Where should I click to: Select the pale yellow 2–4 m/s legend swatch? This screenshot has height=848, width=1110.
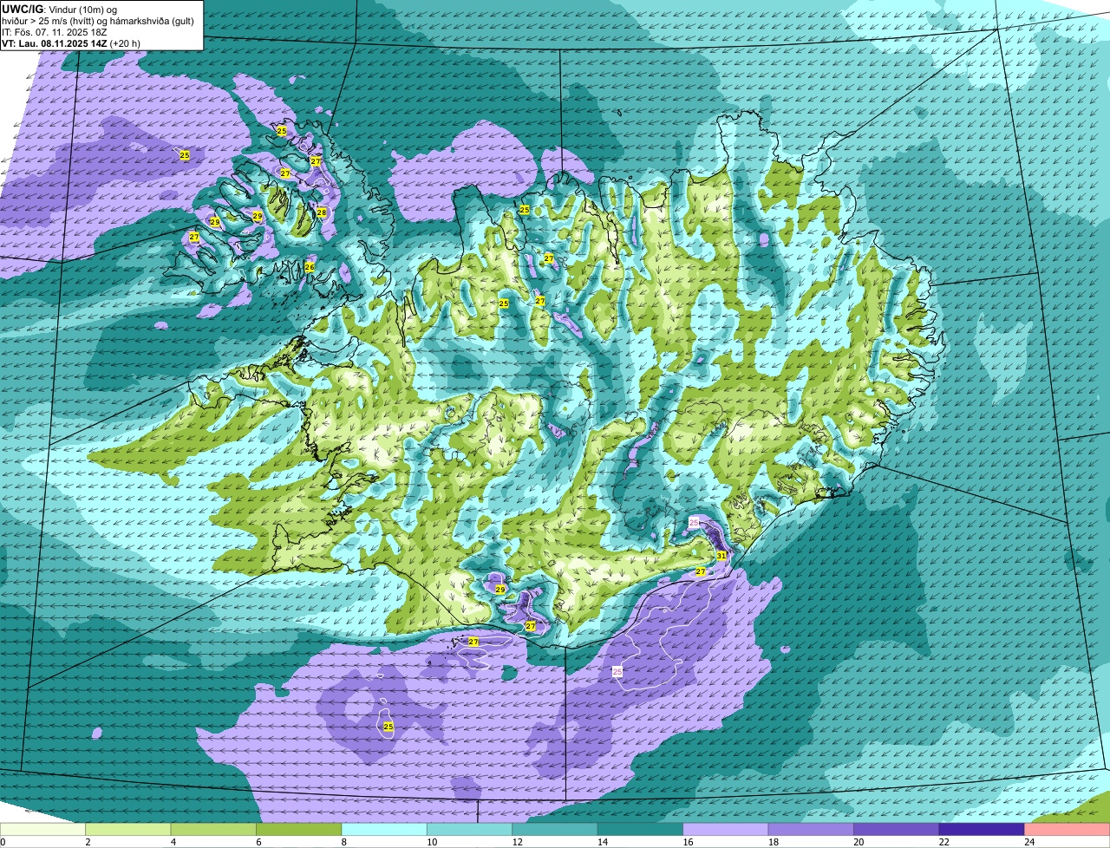[x=128, y=829]
